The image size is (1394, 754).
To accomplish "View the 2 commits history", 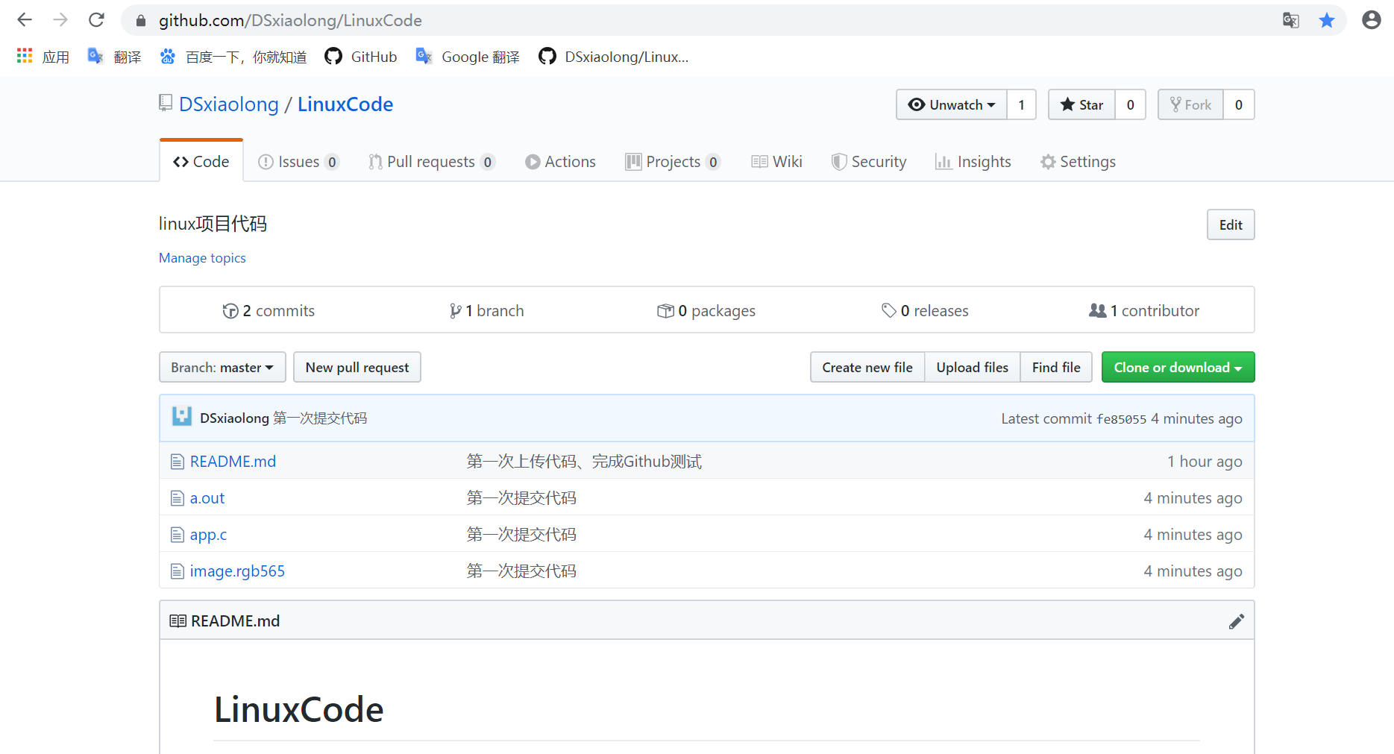I will [269, 311].
